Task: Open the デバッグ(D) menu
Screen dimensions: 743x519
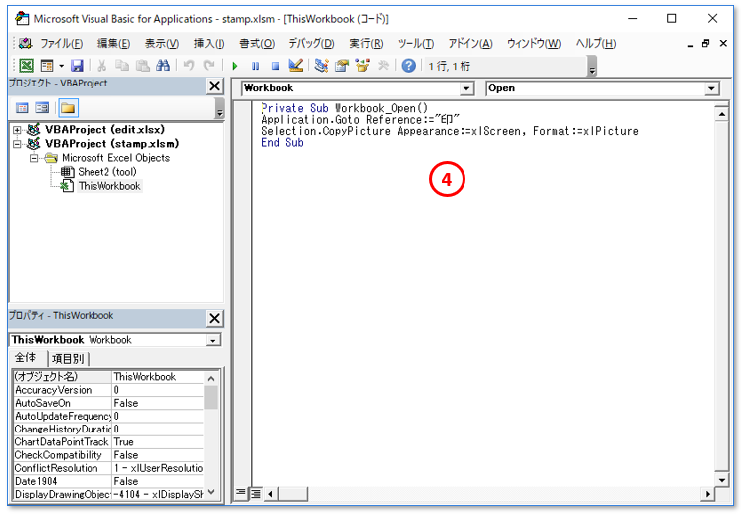Action: click(x=311, y=44)
